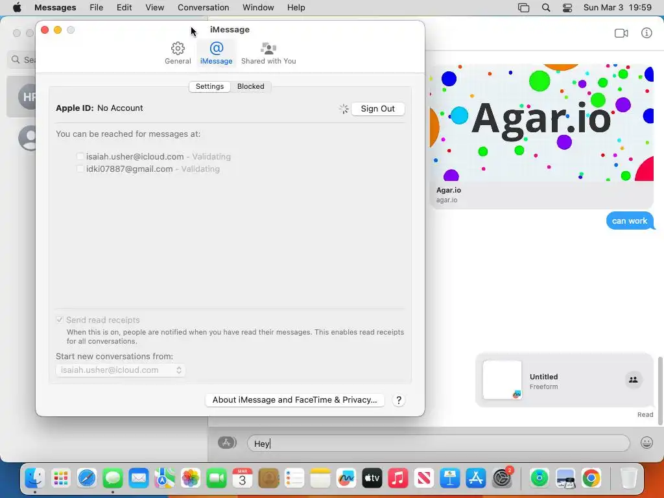
Task: Open Calendar from the Dock
Action: pyautogui.click(x=243, y=478)
